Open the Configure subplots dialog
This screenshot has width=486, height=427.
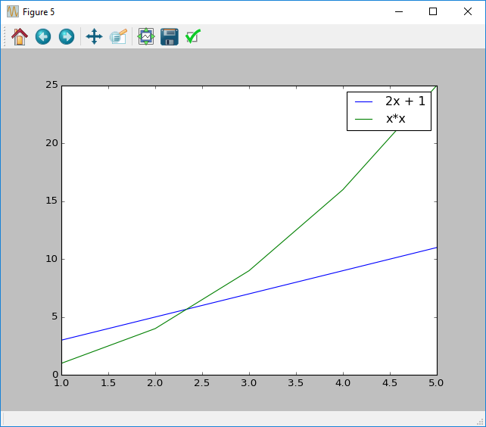tap(146, 36)
